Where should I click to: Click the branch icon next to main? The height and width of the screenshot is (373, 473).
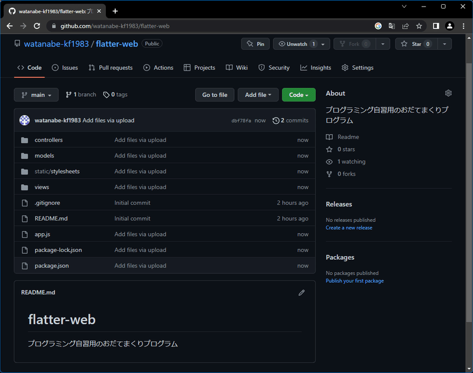69,94
